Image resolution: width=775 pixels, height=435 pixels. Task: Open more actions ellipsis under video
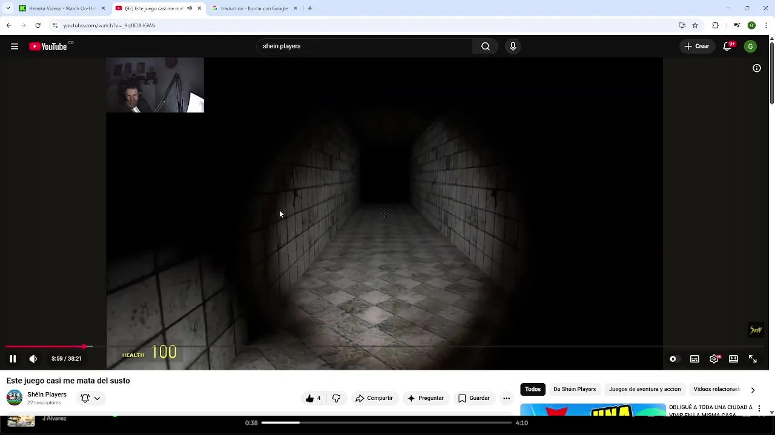coord(507,398)
